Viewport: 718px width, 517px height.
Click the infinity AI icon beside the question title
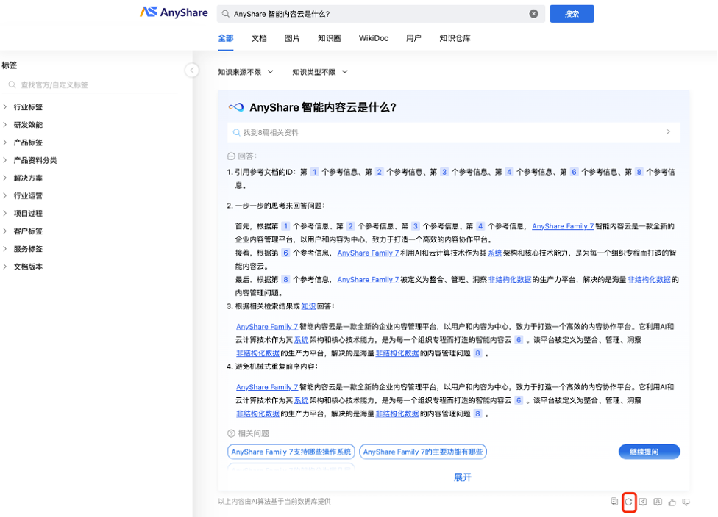point(236,107)
